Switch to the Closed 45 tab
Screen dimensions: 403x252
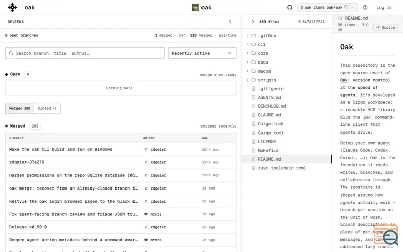tap(47, 108)
